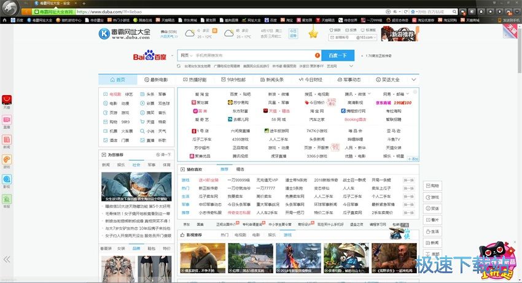
Task: Switch to 电视剧 tab in 影视推荐
Action: click(240, 235)
